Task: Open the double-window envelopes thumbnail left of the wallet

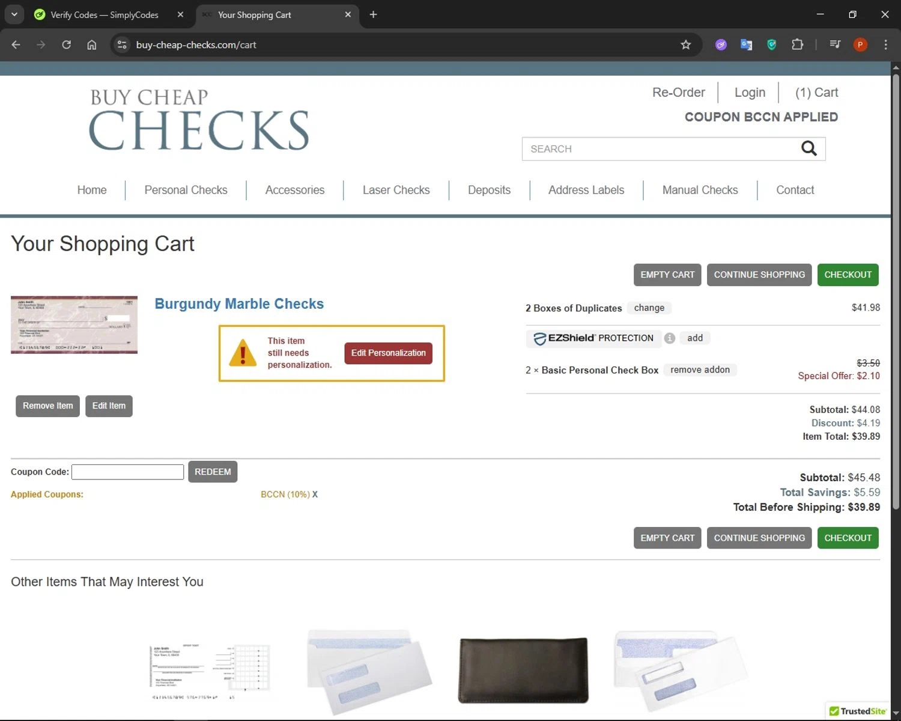Action: 369,671
